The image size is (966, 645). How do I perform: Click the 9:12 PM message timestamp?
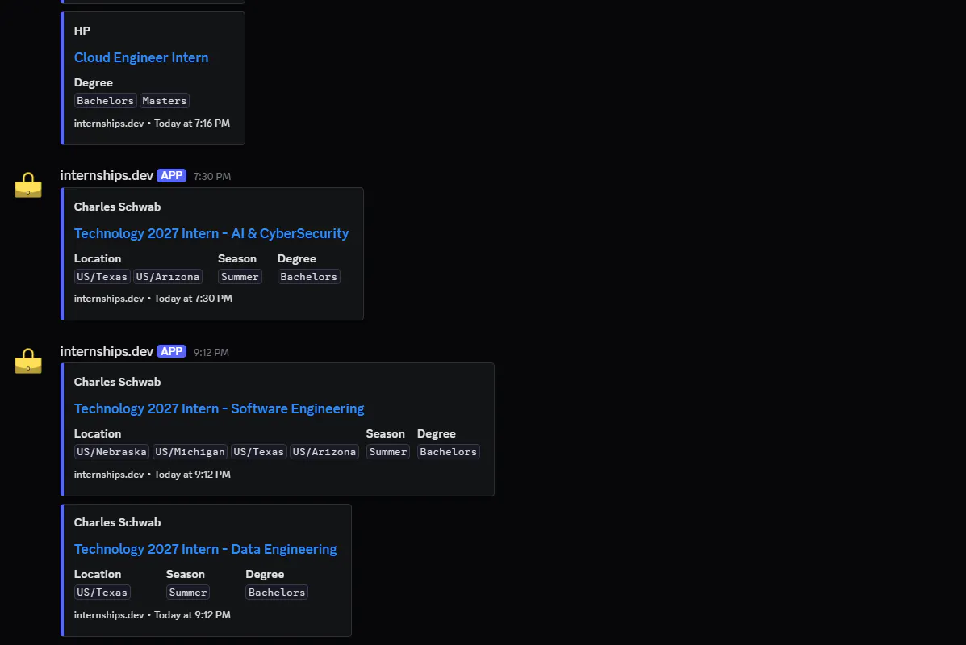pos(211,353)
